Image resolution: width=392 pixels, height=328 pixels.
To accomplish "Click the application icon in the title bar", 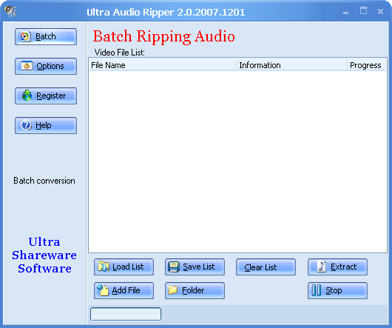I will (10, 12).
